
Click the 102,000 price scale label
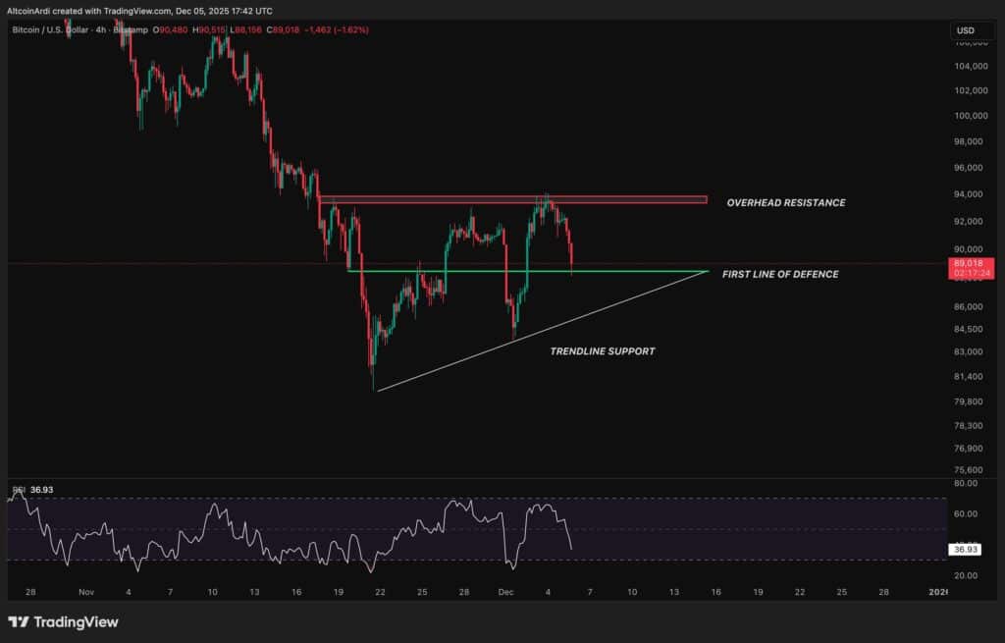tap(971, 90)
